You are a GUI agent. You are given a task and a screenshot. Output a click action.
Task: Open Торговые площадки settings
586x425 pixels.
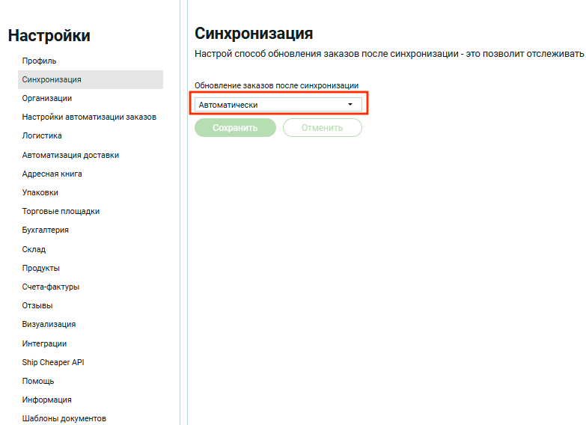(61, 211)
